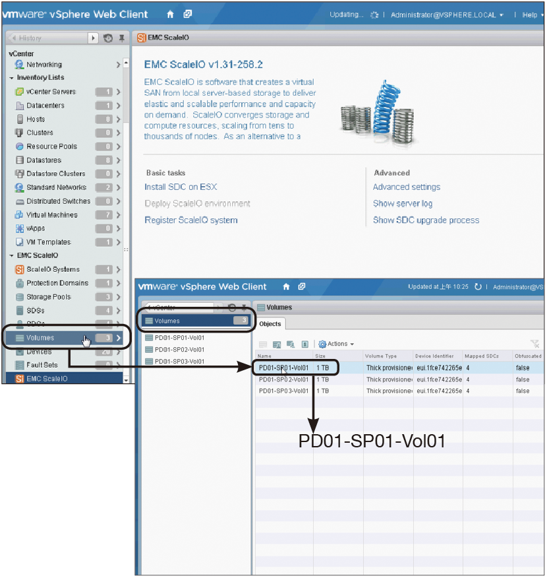Collapse the EMC ScaleIO section triangle
The image size is (547, 578).
[11, 255]
